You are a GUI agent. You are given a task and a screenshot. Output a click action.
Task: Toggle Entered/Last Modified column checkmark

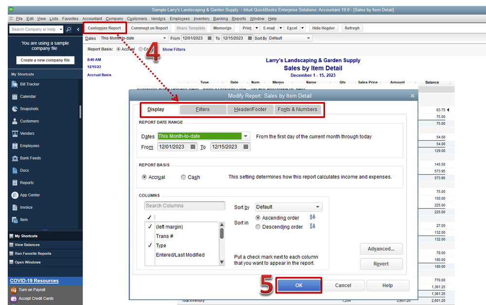pos(150,255)
